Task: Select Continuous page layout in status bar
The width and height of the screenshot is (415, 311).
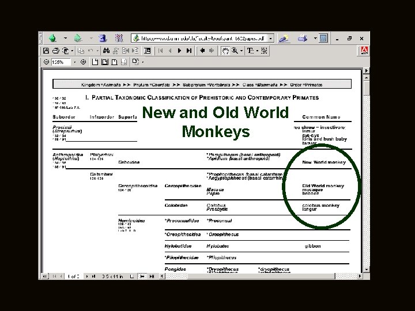Action: pyautogui.click(x=142, y=276)
